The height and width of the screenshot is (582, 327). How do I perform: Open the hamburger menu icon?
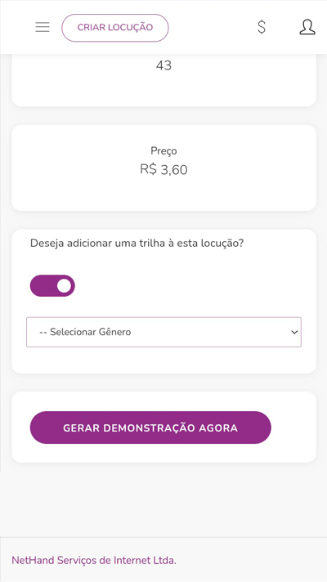click(43, 27)
